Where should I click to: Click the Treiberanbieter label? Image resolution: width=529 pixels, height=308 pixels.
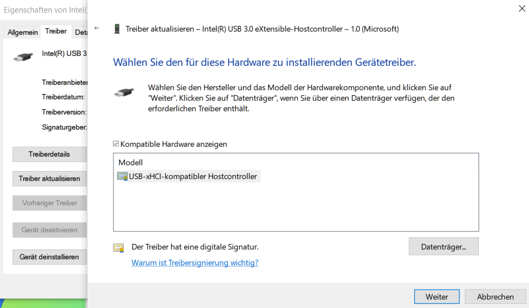(x=64, y=83)
